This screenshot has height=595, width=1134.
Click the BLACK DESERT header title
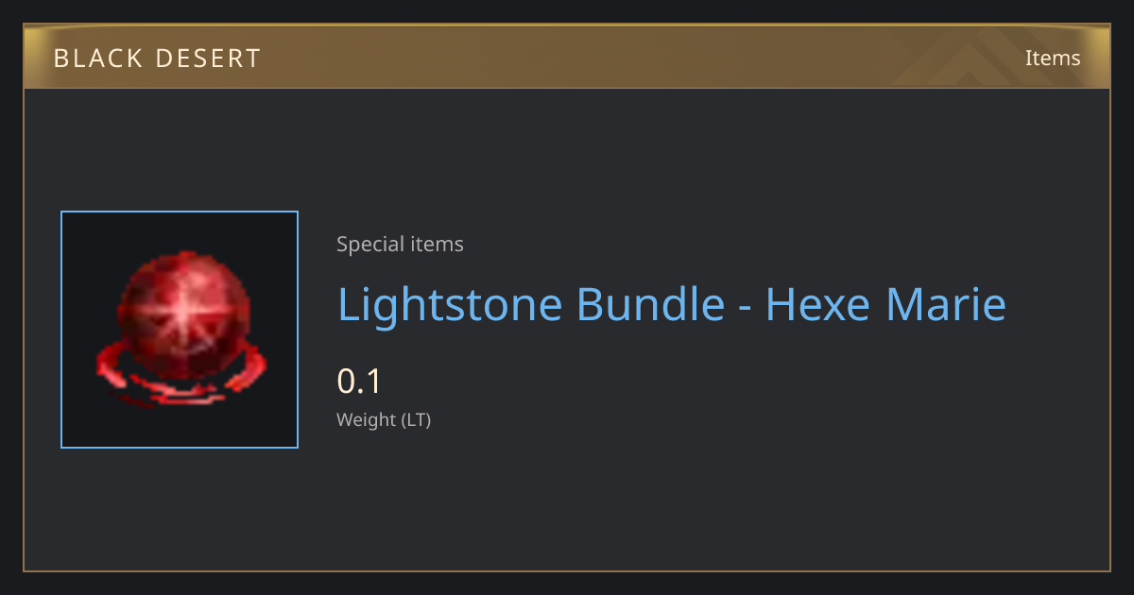click(x=157, y=59)
